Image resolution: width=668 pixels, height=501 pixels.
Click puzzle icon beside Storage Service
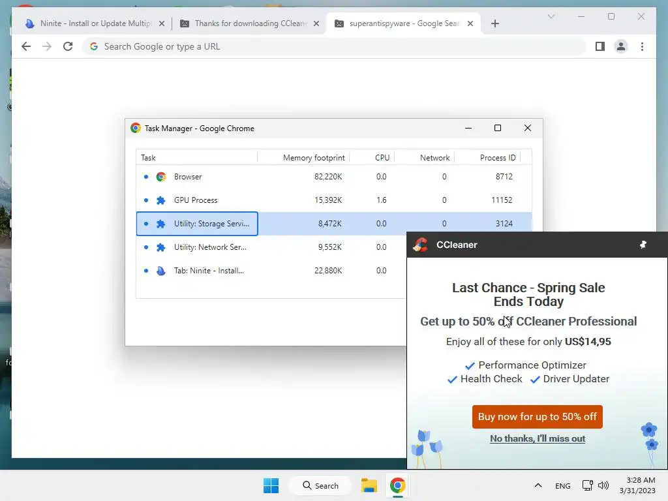pos(160,224)
